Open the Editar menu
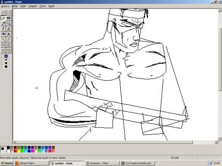 tap(15, 6)
